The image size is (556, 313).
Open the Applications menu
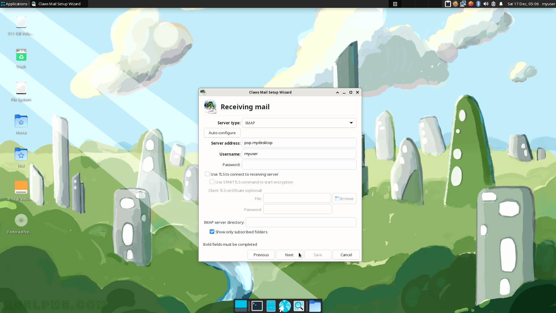point(14,4)
